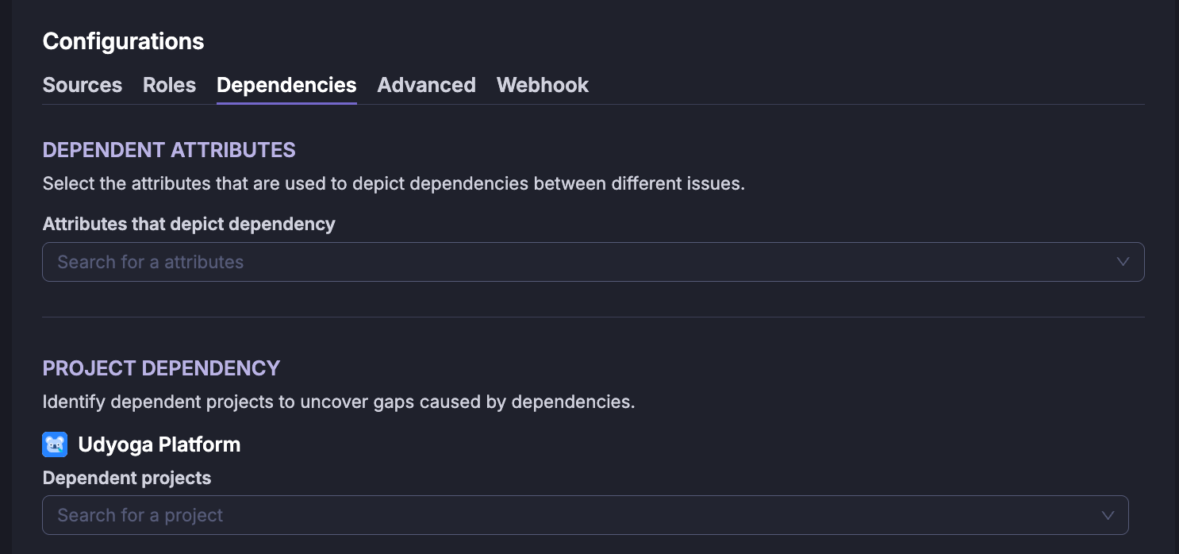Switch to the Sources tab
This screenshot has height=554, width=1179.
pyautogui.click(x=83, y=85)
